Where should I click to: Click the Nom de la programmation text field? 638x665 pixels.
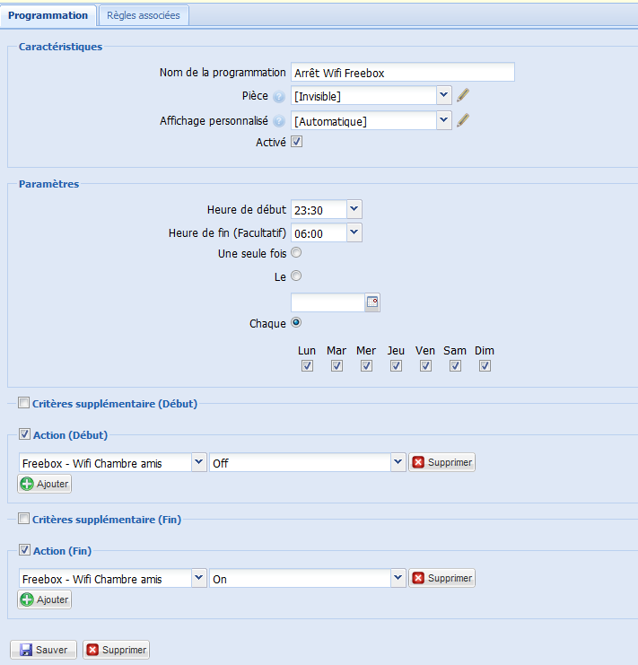click(x=402, y=73)
